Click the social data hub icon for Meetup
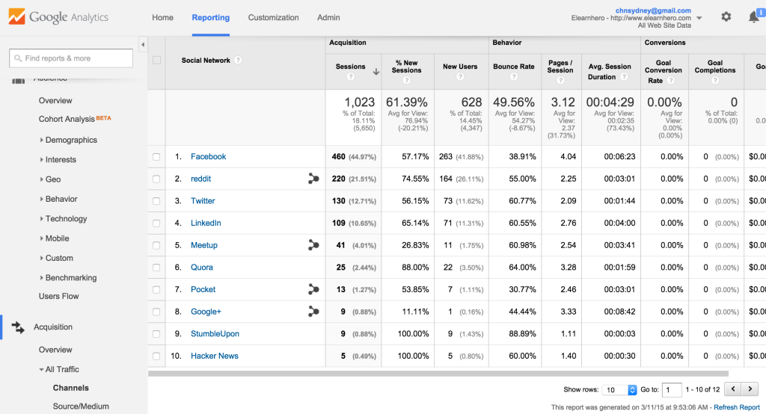 (x=313, y=245)
